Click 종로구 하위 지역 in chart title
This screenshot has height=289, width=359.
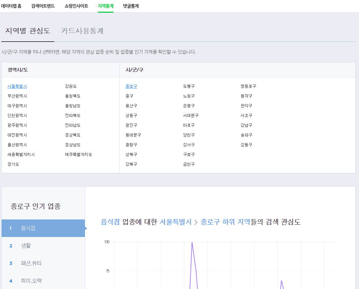coord(225,222)
